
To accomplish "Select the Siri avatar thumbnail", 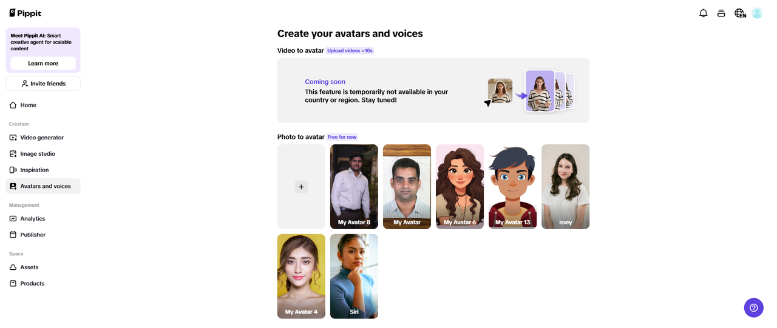I will click(x=354, y=276).
